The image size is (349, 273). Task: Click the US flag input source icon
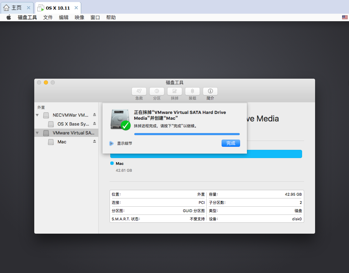coord(345,17)
